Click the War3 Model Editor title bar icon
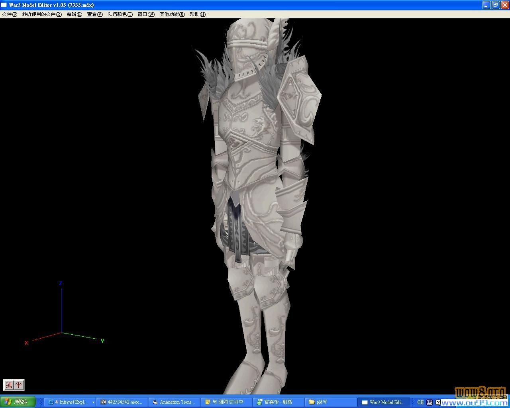 click(x=4, y=5)
